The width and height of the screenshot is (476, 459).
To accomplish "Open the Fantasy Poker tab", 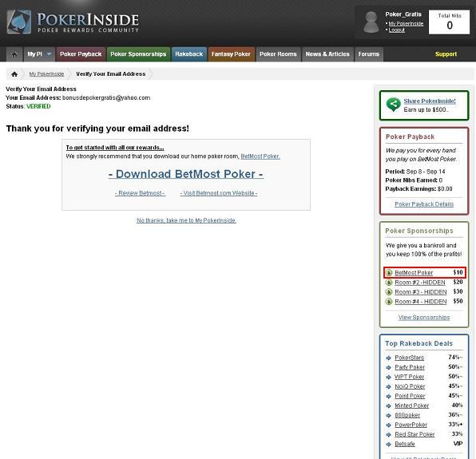I will (231, 54).
